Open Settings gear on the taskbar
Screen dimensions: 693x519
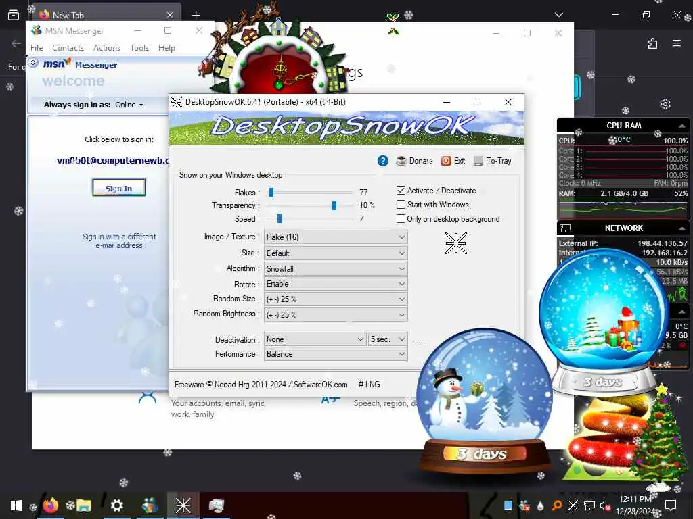[x=116, y=505]
